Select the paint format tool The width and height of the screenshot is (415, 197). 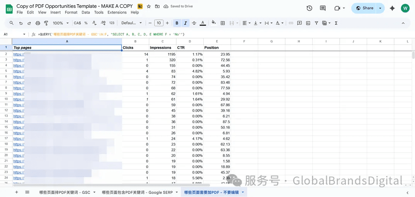click(46, 23)
